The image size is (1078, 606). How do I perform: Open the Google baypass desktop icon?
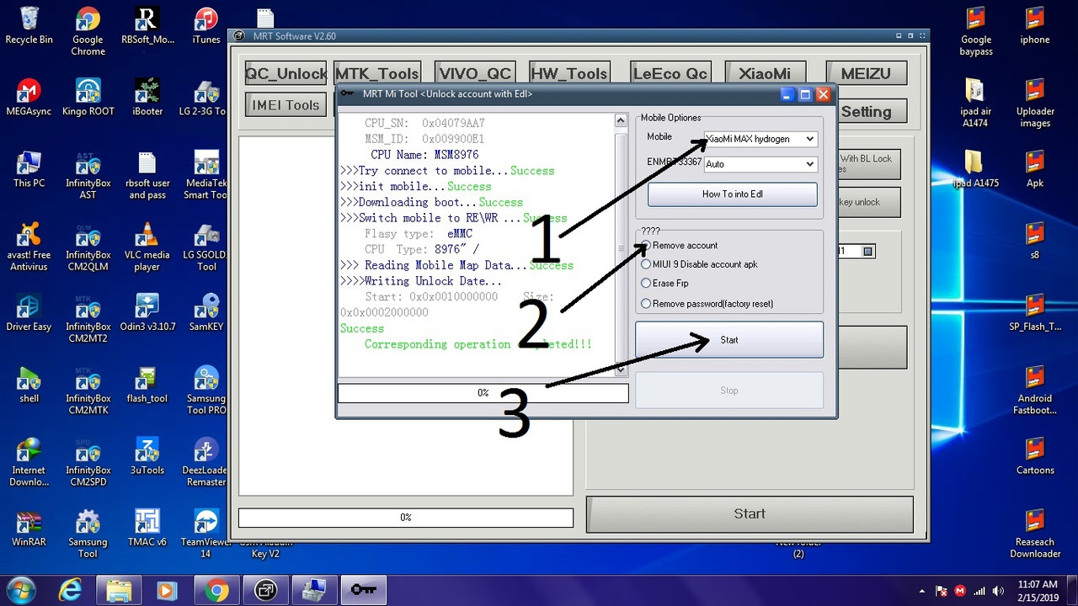pyautogui.click(x=975, y=30)
